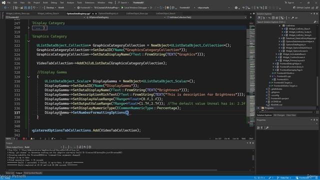Collapse the Display Gamma block at line 329
Viewport: 320px width, 180px height.
coord(28,77)
